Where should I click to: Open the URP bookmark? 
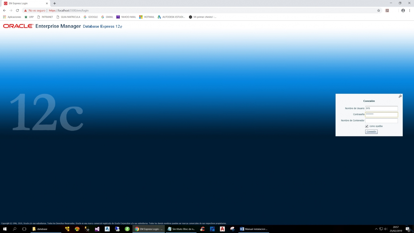[29, 17]
